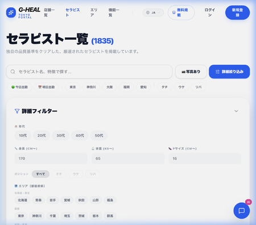Image resolution: width=256 pixels, height=225 pixels.
Task: Select the ウケ chip under the search bar
Action: point(181,87)
